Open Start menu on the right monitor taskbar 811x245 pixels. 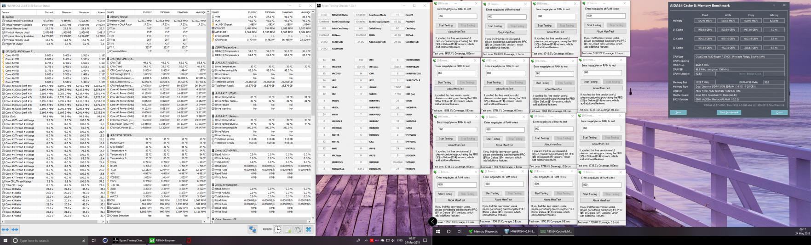(x=438, y=232)
